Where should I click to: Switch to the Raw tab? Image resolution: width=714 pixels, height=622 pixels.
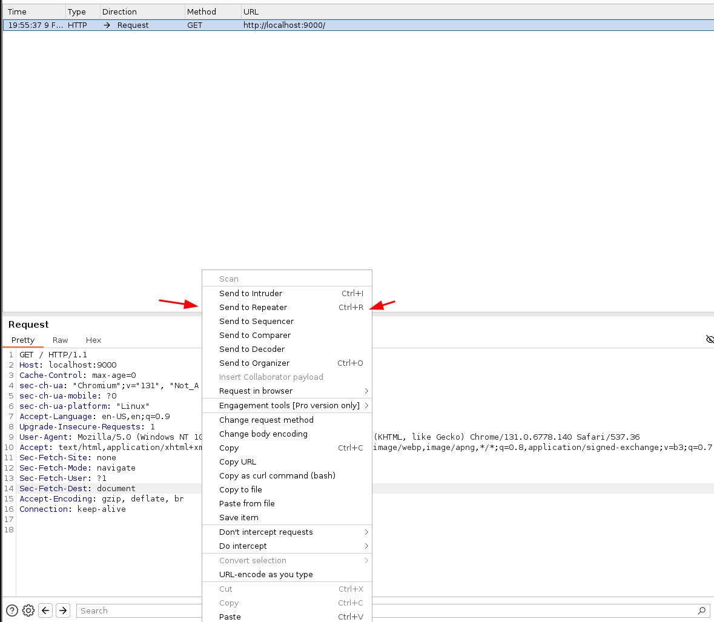tap(60, 340)
